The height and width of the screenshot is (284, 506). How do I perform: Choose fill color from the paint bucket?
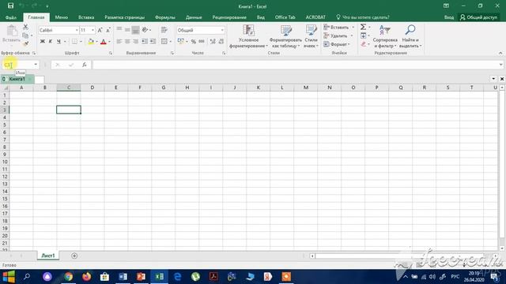coord(91,42)
